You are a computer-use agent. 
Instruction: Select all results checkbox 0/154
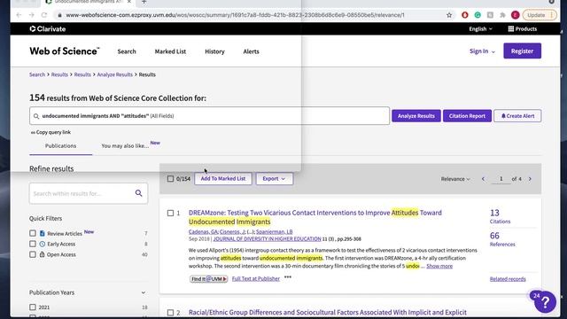170,179
